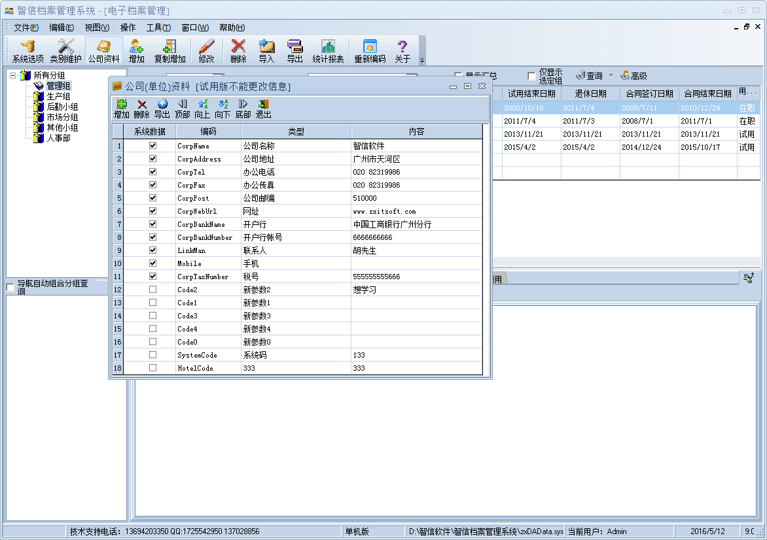Open the 工具(T) menu

(x=158, y=27)
